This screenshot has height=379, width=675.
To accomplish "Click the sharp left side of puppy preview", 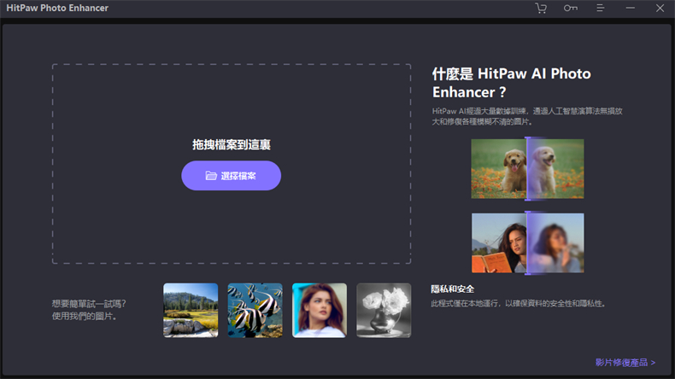I will (499, 168).
